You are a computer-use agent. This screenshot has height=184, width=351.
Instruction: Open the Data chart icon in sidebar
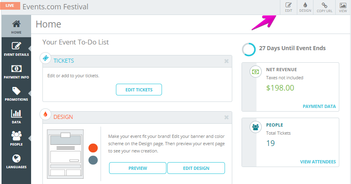click(16, 116)
